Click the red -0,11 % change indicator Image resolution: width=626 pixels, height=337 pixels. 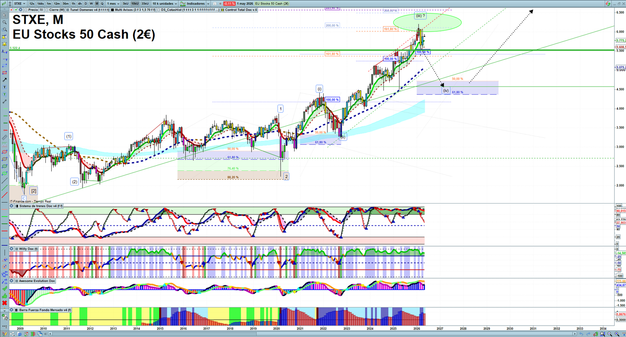pos(229,4)
